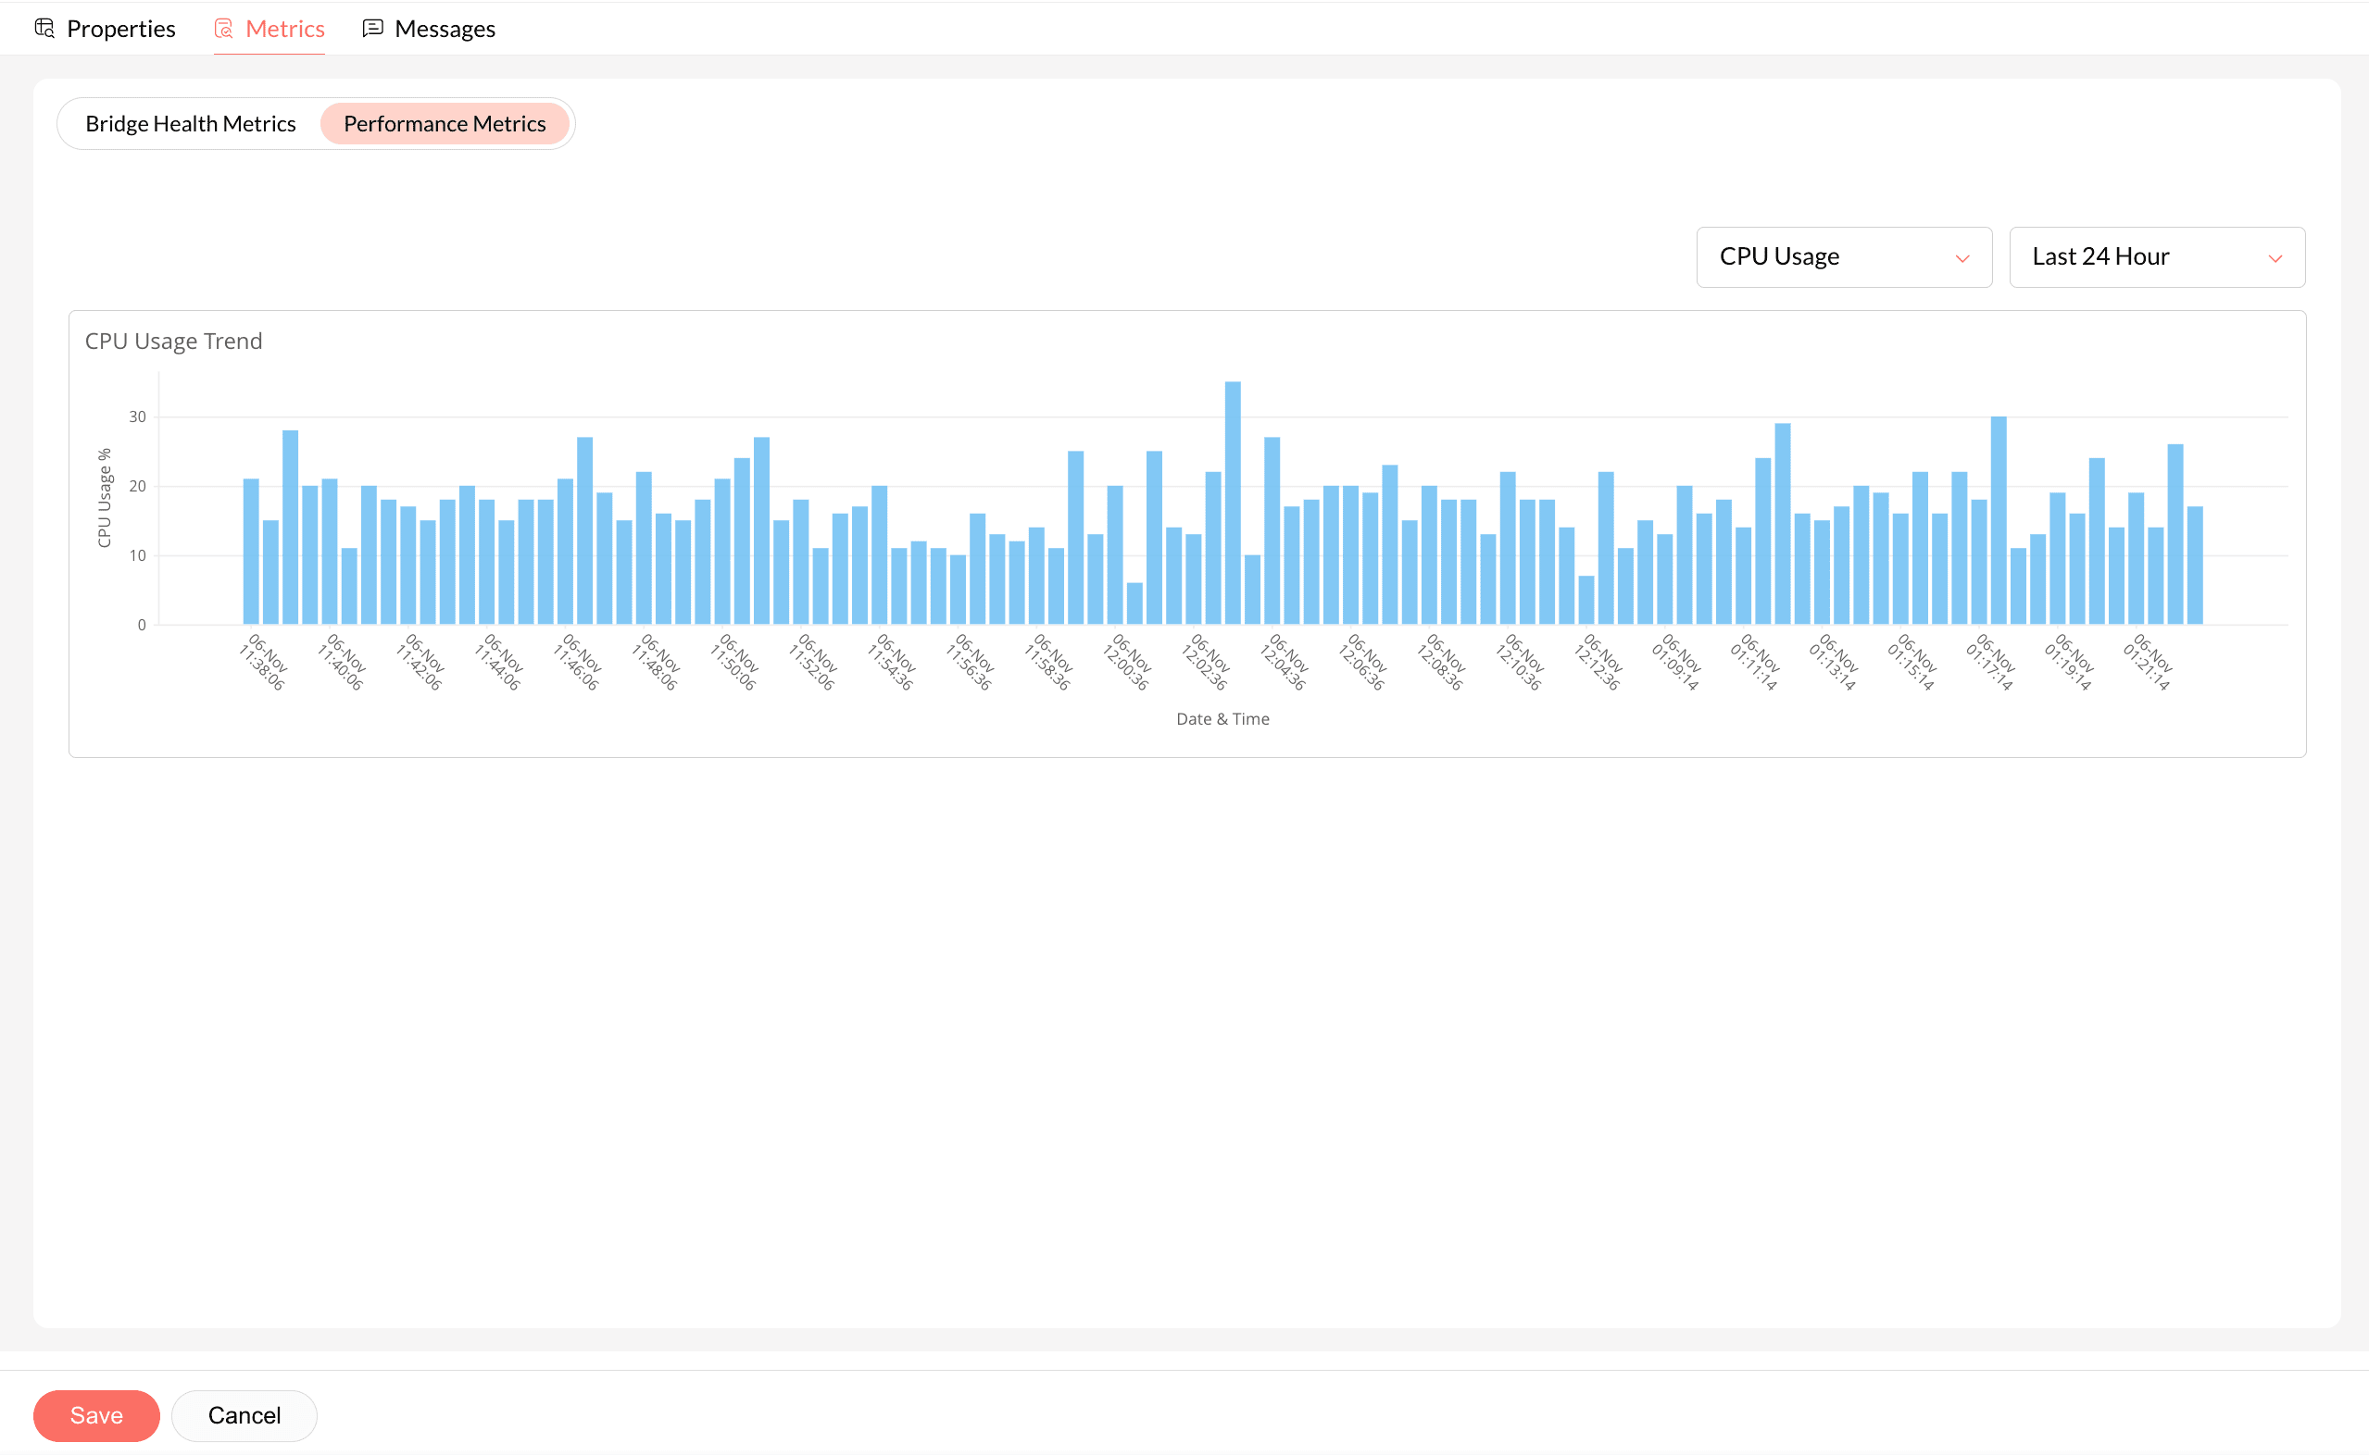This screenshot has width=2369, height=1455.
Task: Expand the CPU Usage dropdown arrow
Action: 1962,258
